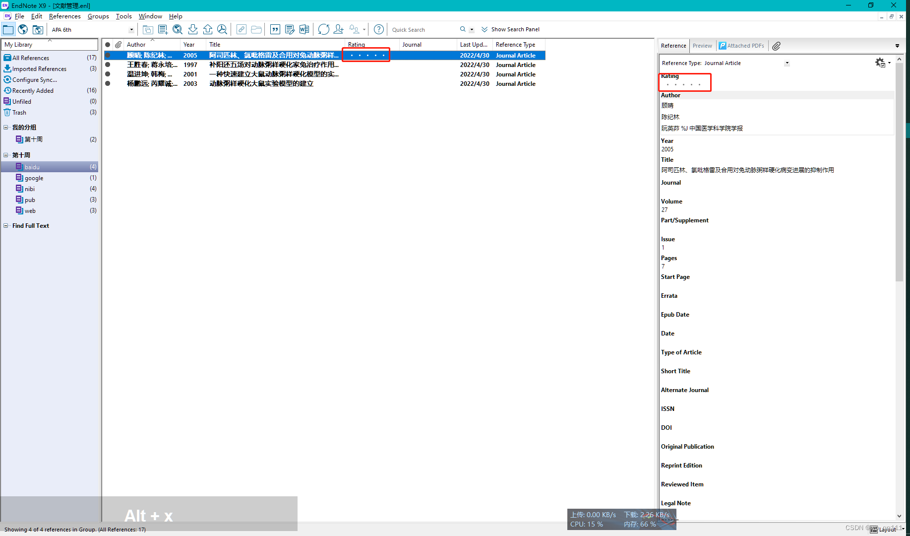The height and width of the screenshot is (536, 910).
Task: Toggle read status dot of 1997 reference
Action: [x=108, y=65]
